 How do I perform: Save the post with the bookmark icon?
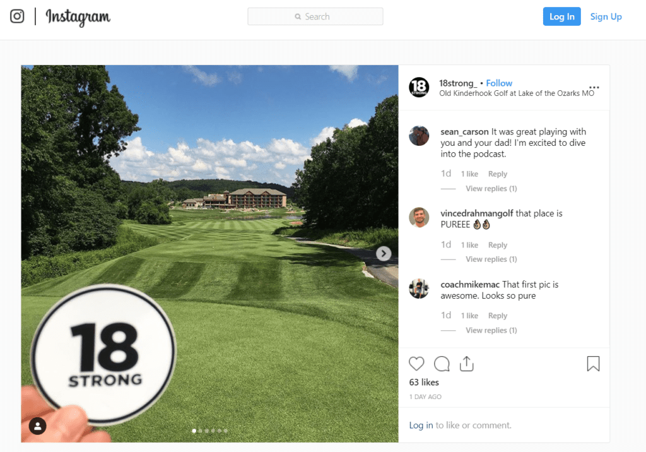point(593,364)
